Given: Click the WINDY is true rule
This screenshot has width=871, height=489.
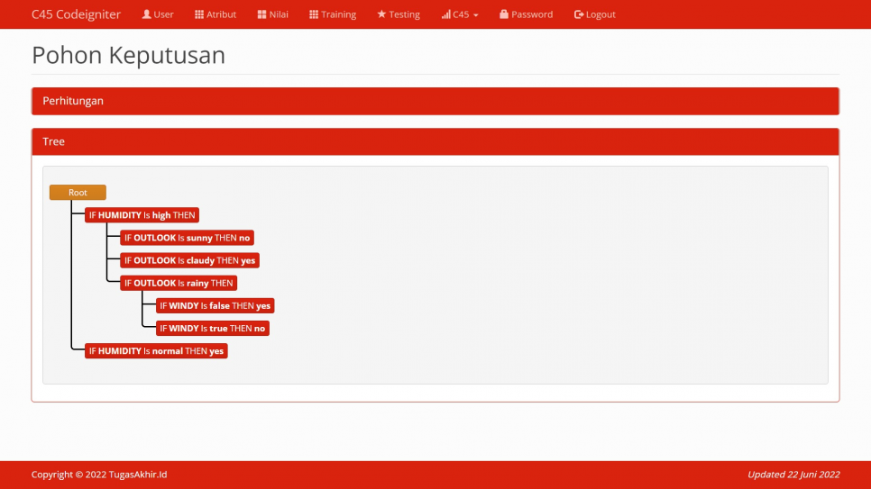Looking at the screenshot, I should tap(212, 329).
